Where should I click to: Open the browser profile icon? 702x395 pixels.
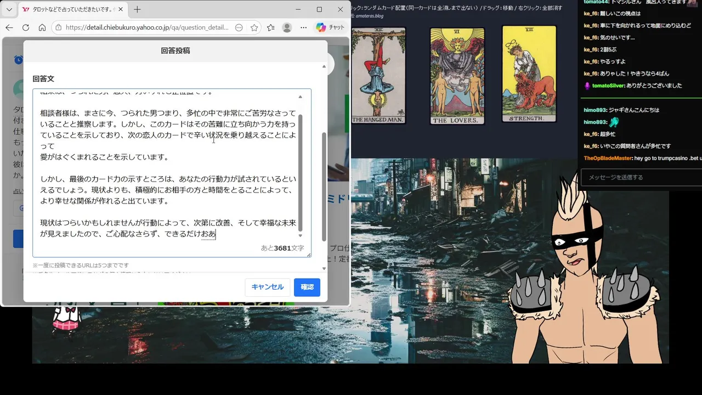point(287,27)
